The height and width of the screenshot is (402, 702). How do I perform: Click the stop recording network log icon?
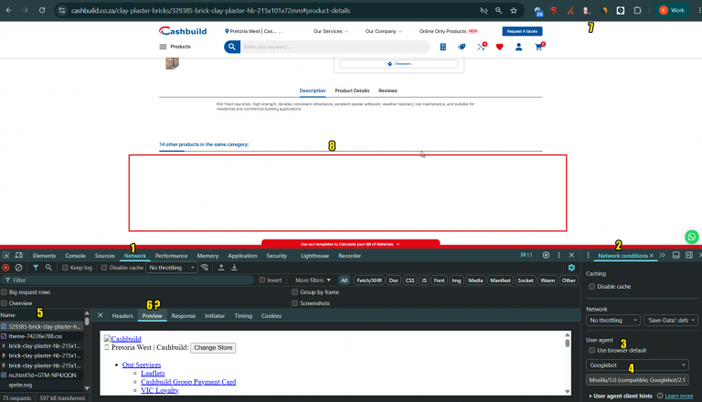pos(5,268)
